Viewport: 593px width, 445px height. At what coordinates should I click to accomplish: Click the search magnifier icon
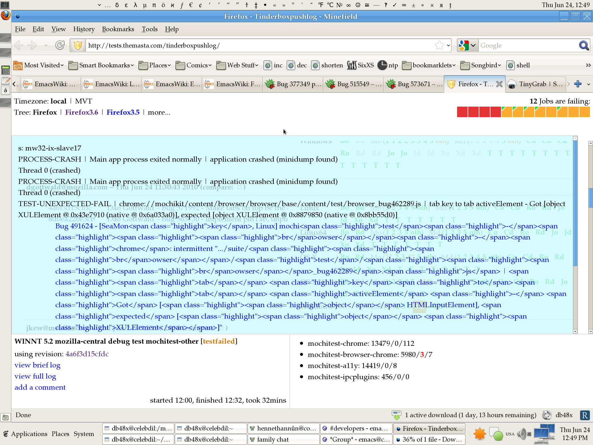pos(583,45)
